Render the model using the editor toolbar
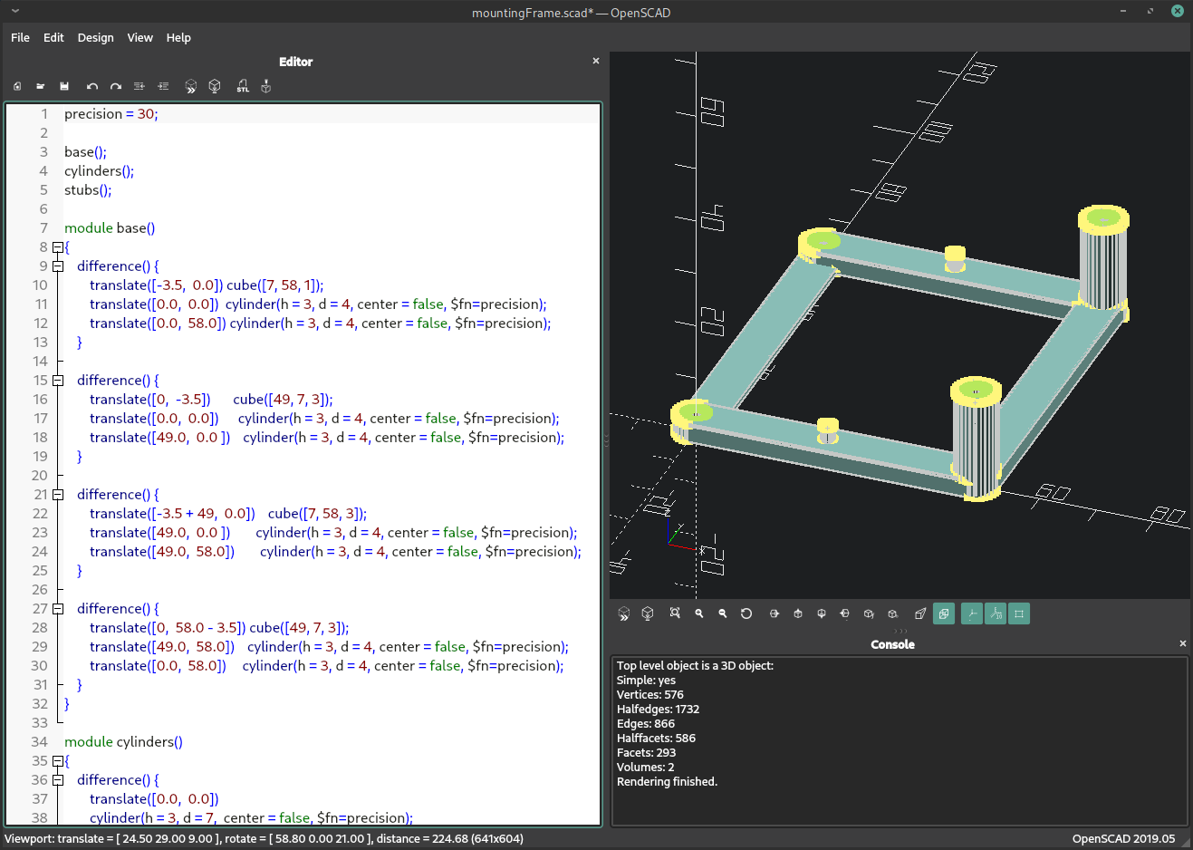 click(215, 86)
